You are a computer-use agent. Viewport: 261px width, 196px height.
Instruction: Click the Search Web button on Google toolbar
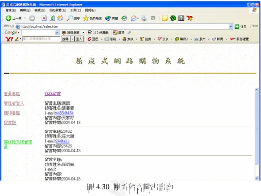click(71, 33)
